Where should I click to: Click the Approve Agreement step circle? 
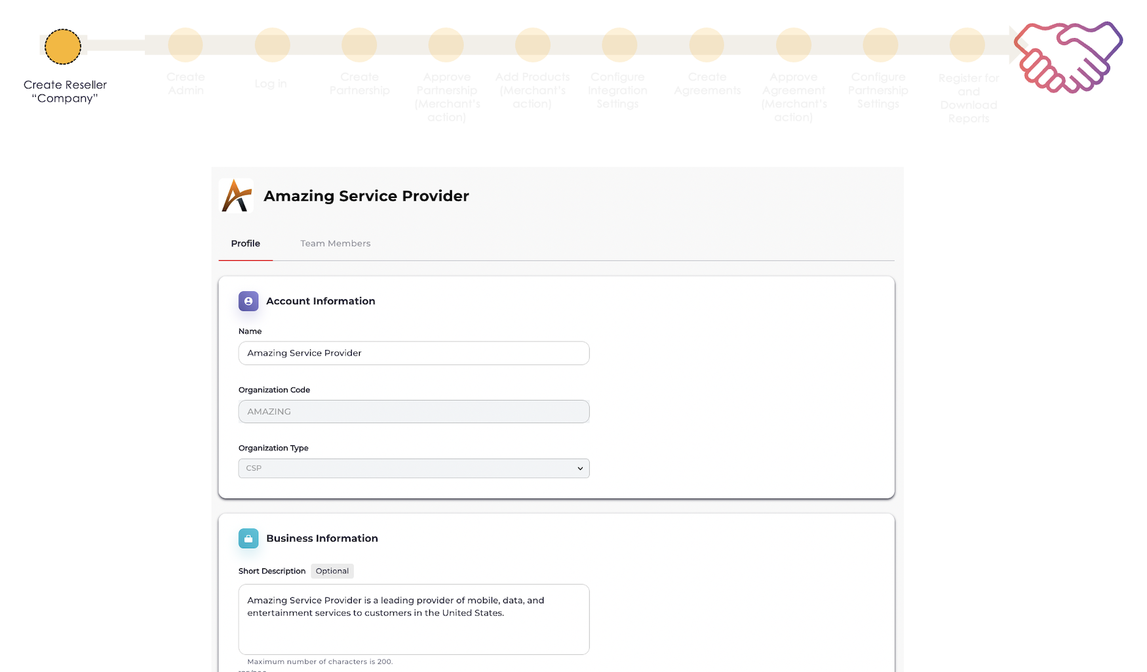794,45
